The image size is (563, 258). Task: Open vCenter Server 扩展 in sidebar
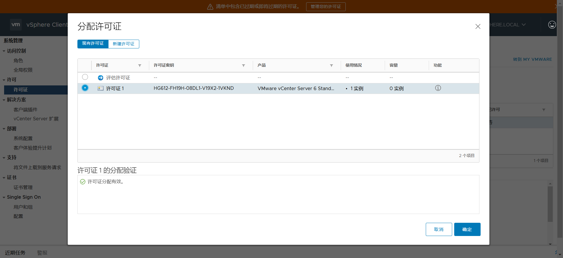36,119
